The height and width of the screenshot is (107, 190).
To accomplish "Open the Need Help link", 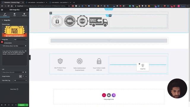I will click(x=14, y=89).
